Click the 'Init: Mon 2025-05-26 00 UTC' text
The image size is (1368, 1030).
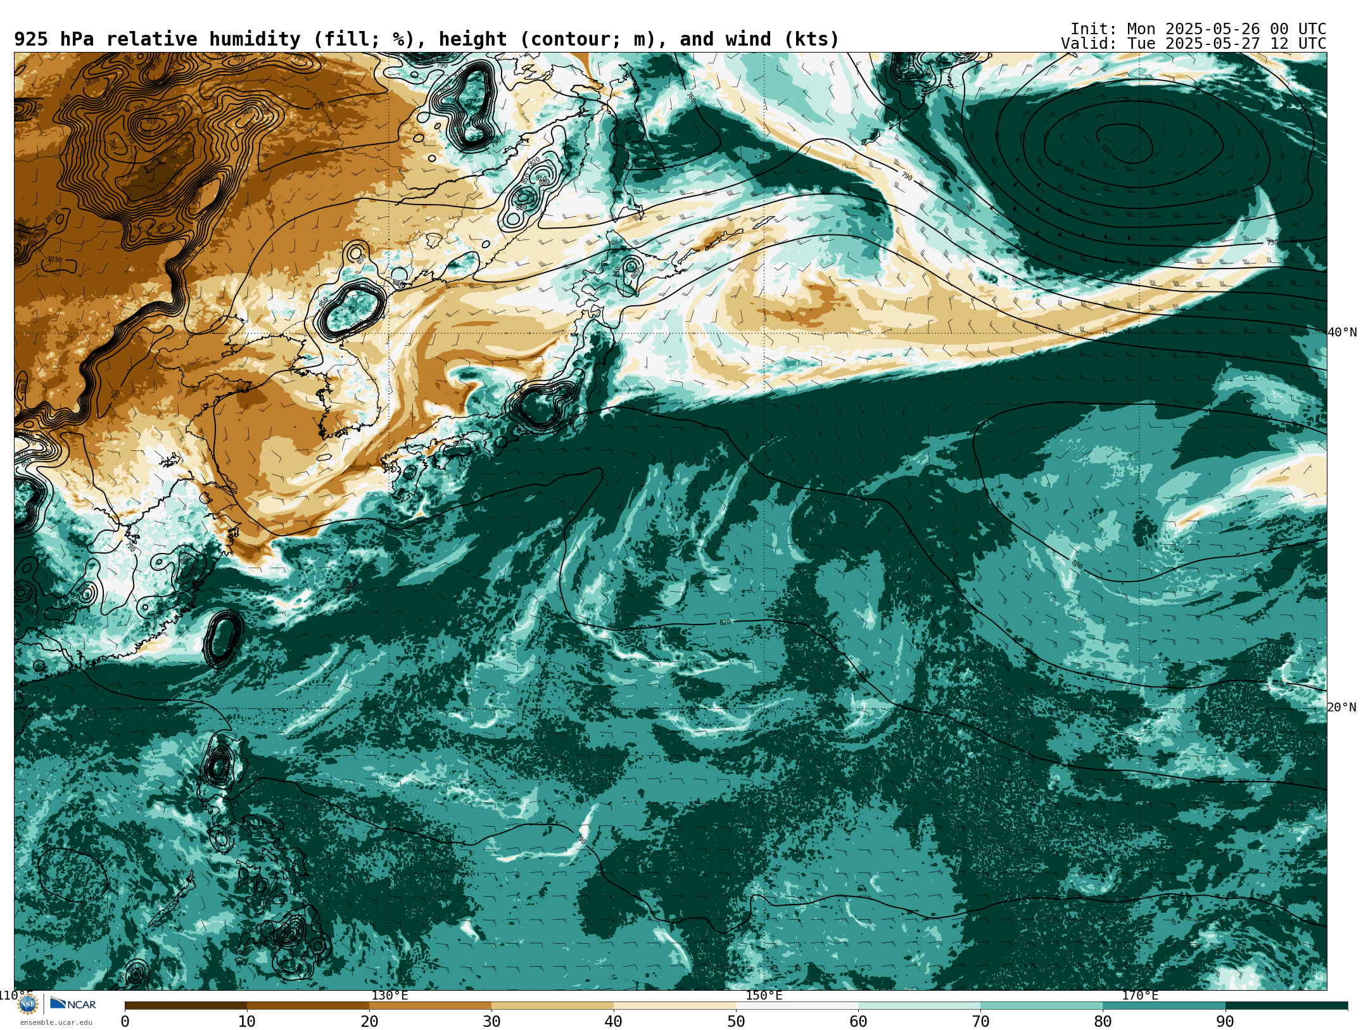click(1198, 29)
